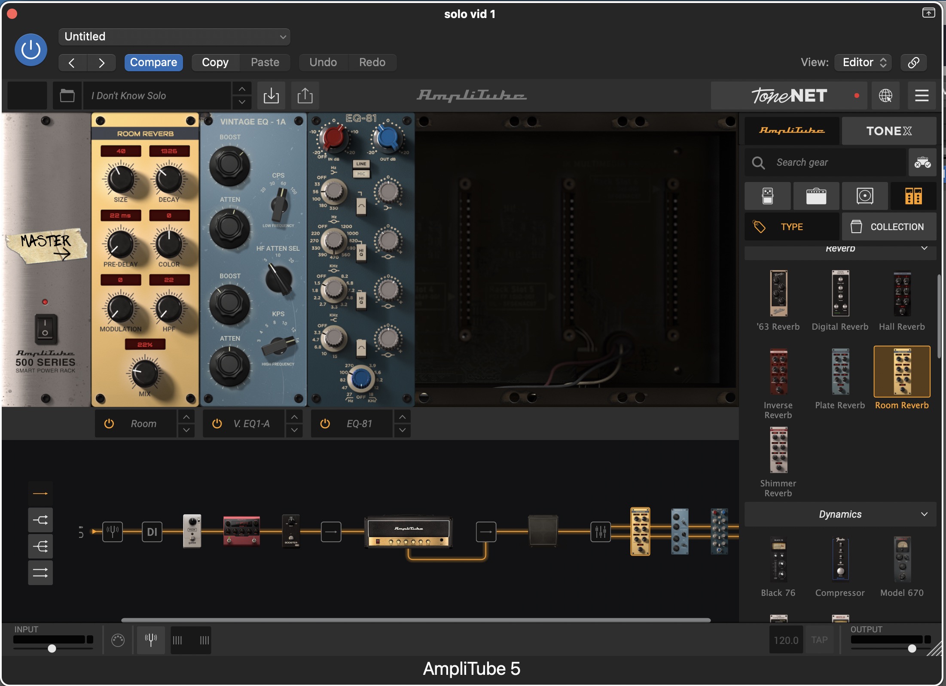This screenshot has width=946, height=686.
Task: Open the hamburger main menu
Action: (x=922, y=95)
